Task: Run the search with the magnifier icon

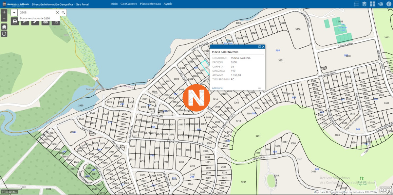Action: pos(64,12)
